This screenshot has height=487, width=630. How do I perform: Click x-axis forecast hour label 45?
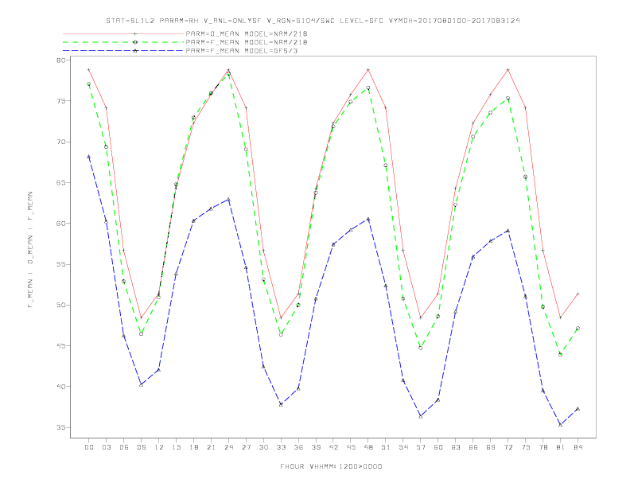tap(351, 447)
